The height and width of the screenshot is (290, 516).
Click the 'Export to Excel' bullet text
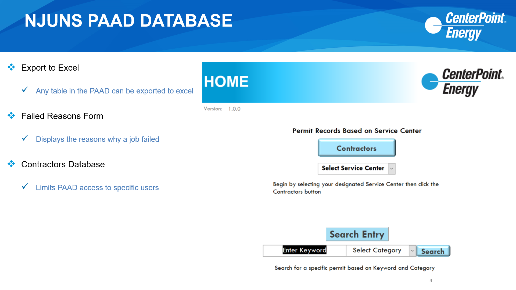pos(50,68)
